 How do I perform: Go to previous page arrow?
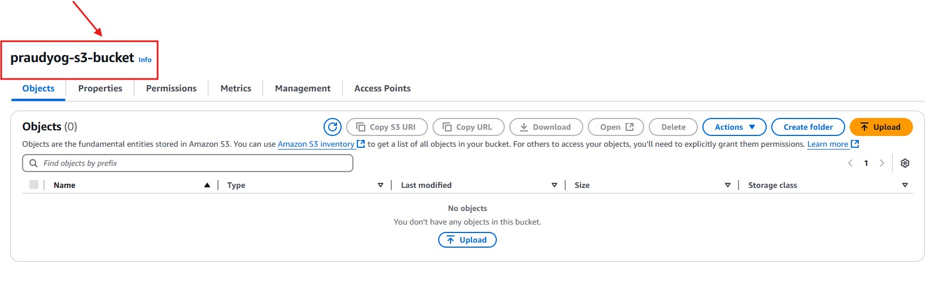point(850,163)
